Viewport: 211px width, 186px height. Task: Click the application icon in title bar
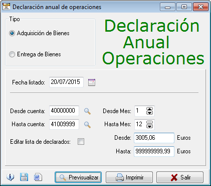coord(7,7)
